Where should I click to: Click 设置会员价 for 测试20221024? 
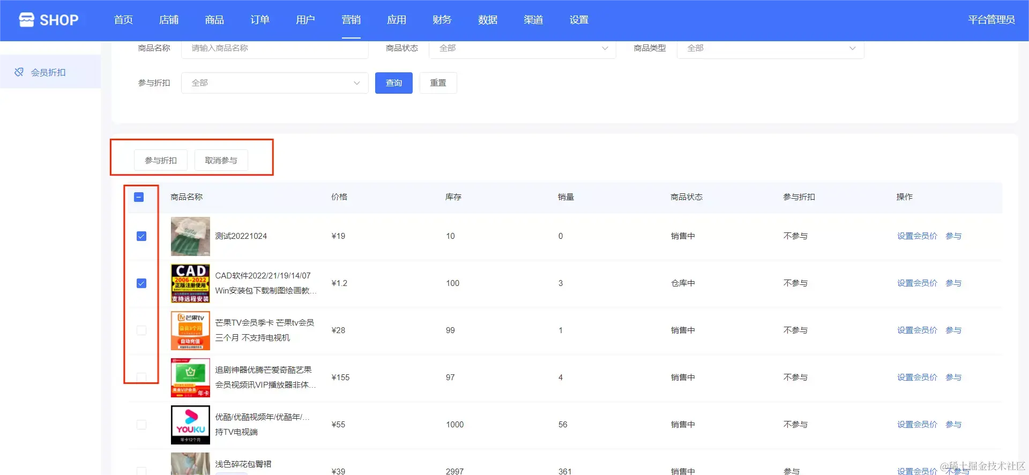click(917, 236)
